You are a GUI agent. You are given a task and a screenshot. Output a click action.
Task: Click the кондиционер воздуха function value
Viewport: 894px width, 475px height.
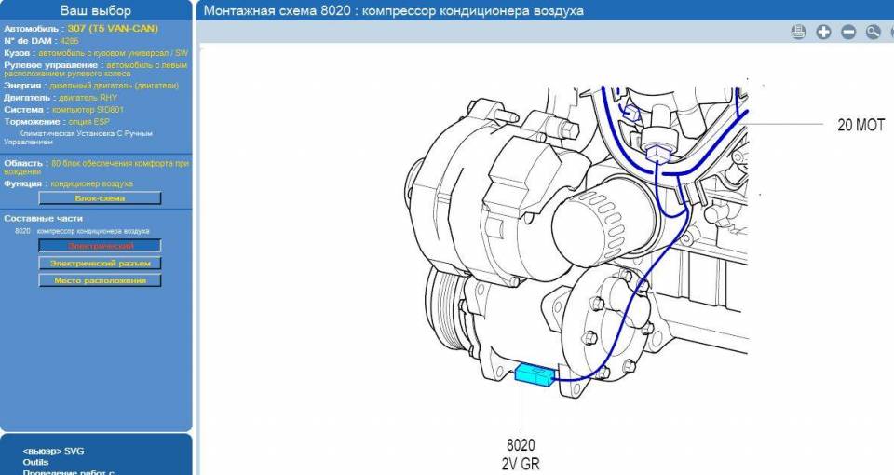[x=90, y=183]
